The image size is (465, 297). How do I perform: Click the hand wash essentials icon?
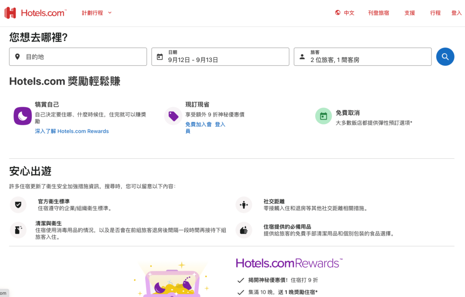click(x=244, y=230)
